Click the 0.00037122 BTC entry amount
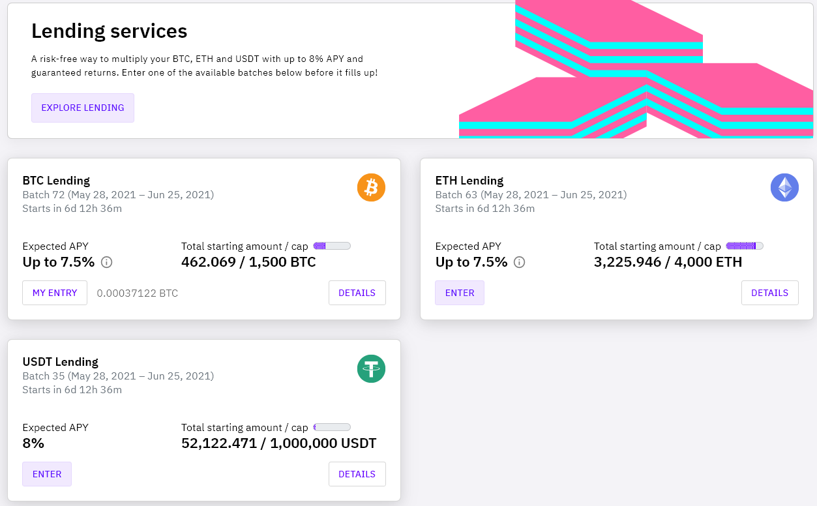This screenshot has width=817, height=506. 137,293
